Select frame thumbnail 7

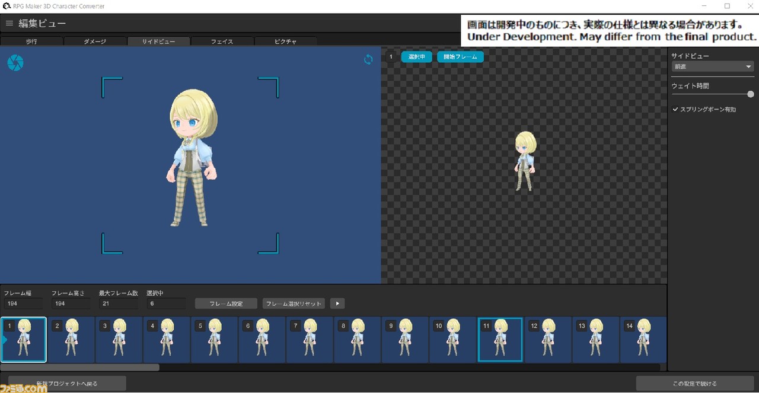click(x=310, y=340)
